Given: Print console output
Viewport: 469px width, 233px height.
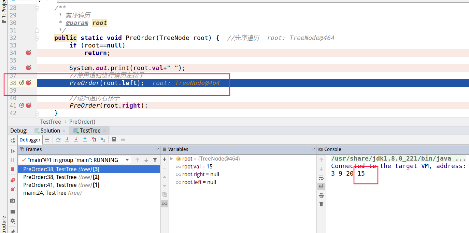Looking at the screenshot, I should point(321,195).
